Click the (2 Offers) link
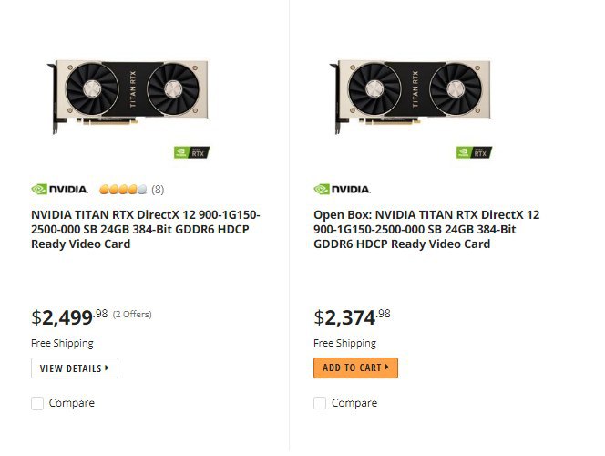This screenshot has width=605, height=456. click(x=132, y=315)
